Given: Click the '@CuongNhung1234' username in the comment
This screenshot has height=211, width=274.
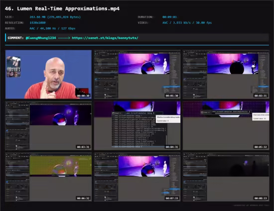Looking at the screenshot, I should click(x=41, y=38).
